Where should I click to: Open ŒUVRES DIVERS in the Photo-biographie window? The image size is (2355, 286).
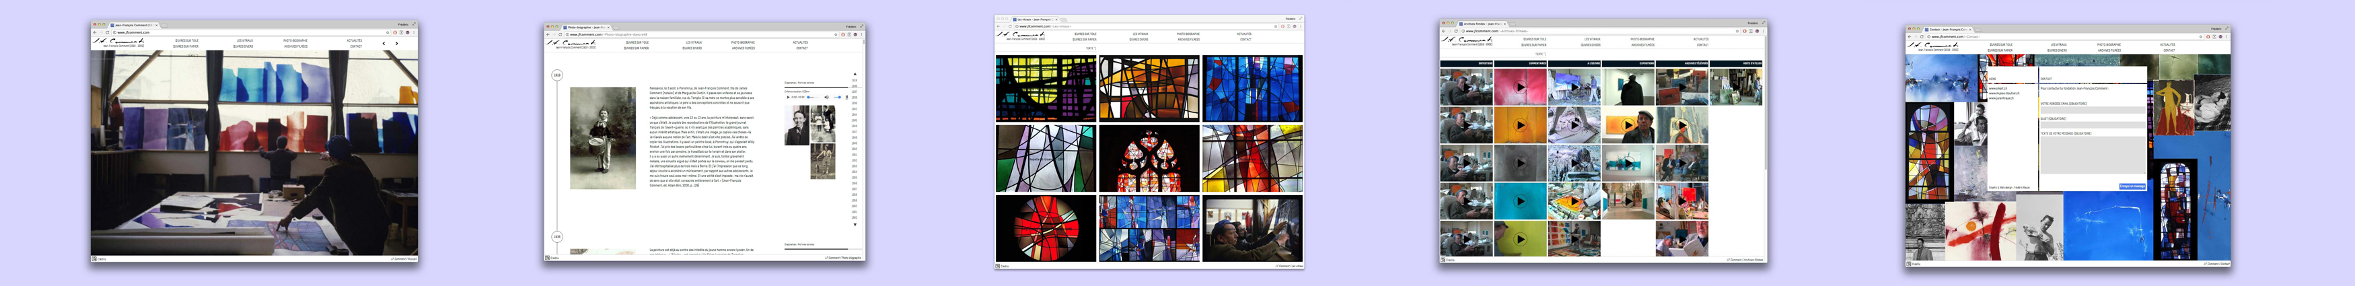pos(692,48)
